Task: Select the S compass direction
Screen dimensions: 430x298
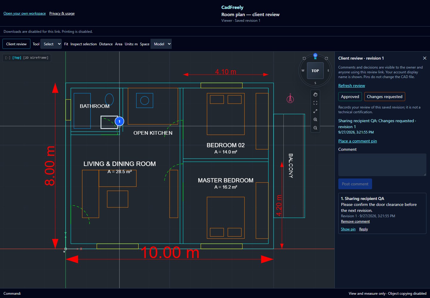Action: (315, 83)
